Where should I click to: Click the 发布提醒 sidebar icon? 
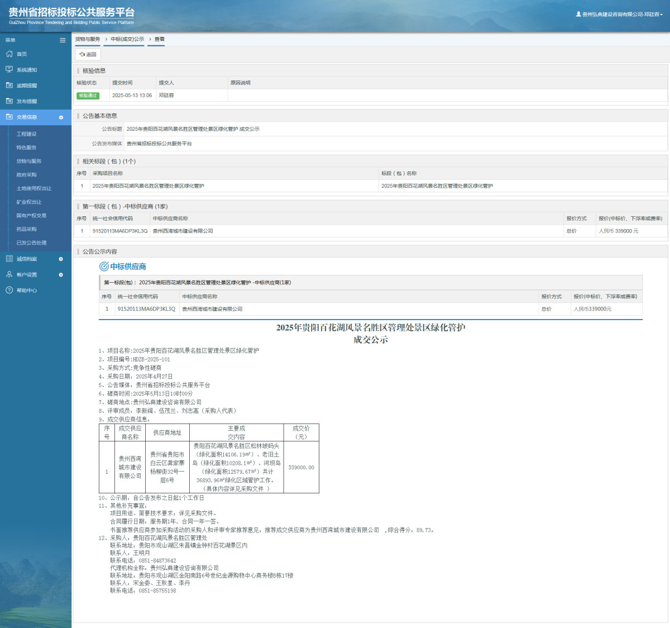9,101
